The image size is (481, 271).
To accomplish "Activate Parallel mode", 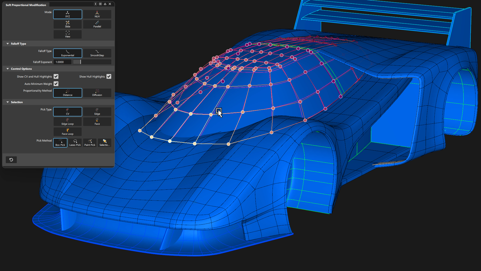I will (97, 24).
